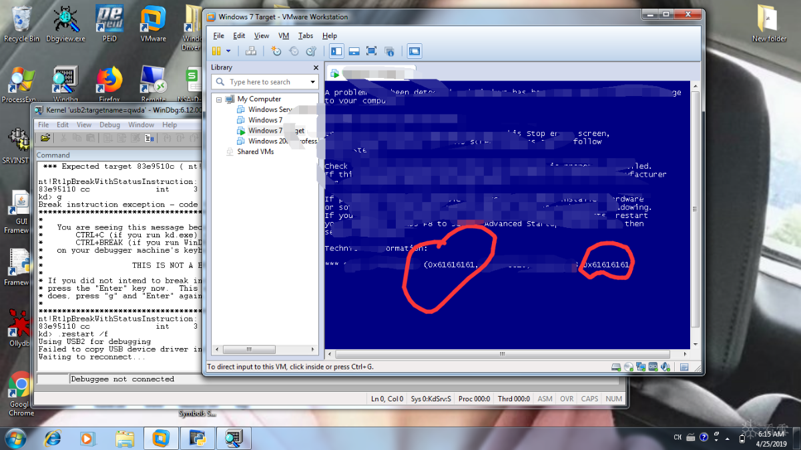The image size is (801, 450).
Task: Pause the VM with the yellow suspend button
Action: (x=216, y=51)
